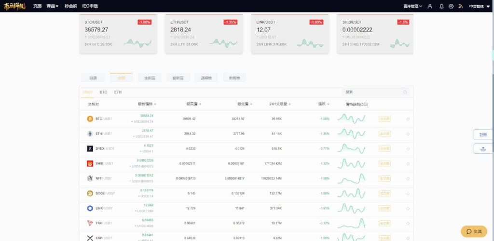Open the ETH/USDT summary card
494x241 pixels.
(204, 34)
